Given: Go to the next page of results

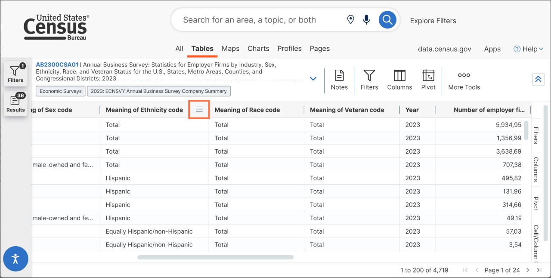Looking at the screenshot, I should [x=528, y=270].
